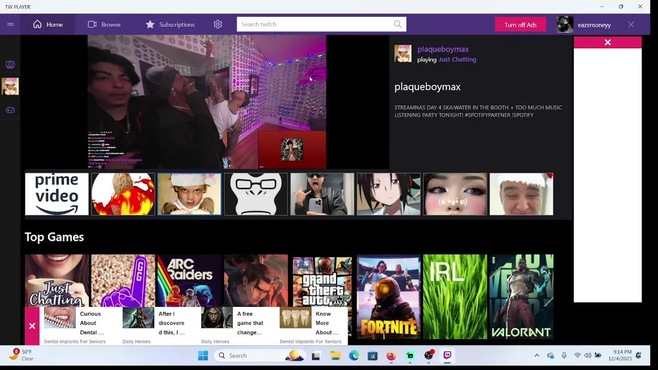This screenshot has height=370, width=658.
Task: Open the clock showing 9:14 PM
Action: pos(619,356)
